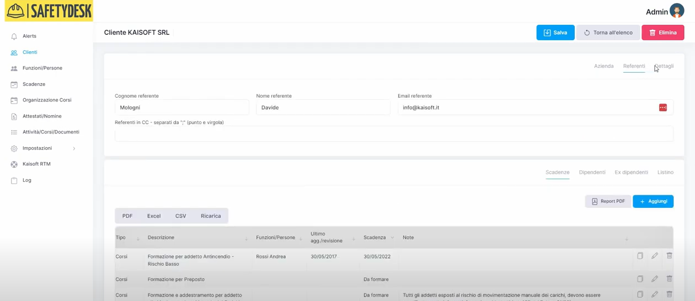Copy the Formazione per Preposto row
Screen dimensions: 695x301
(640, 279)
